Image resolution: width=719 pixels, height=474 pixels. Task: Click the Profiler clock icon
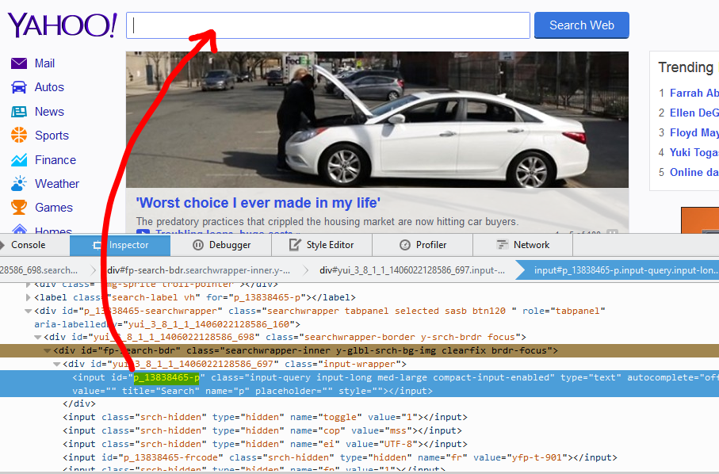tap(404, 245)
